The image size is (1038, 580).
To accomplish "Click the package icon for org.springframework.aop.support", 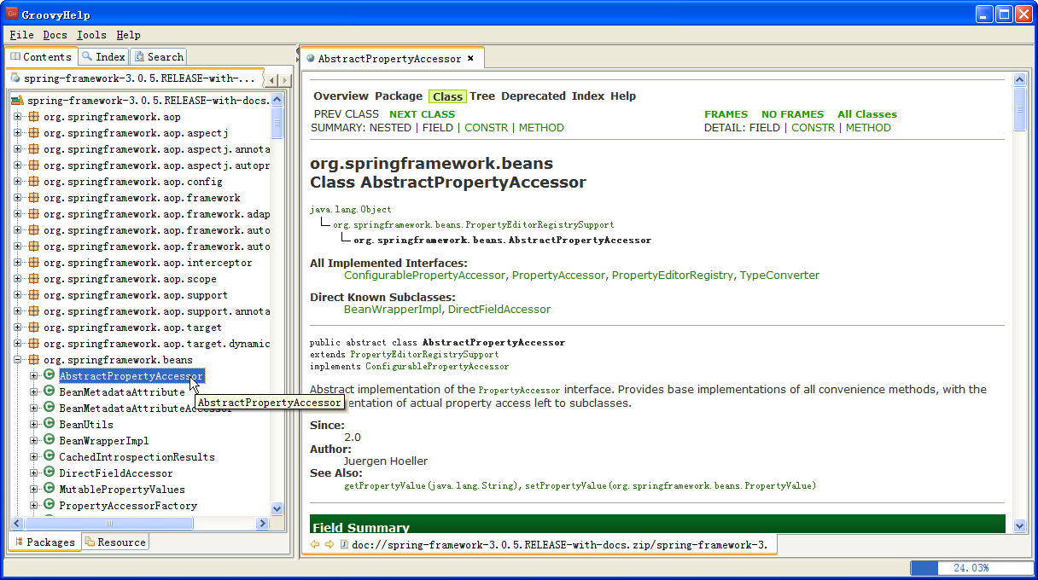I will coord(34,295).
